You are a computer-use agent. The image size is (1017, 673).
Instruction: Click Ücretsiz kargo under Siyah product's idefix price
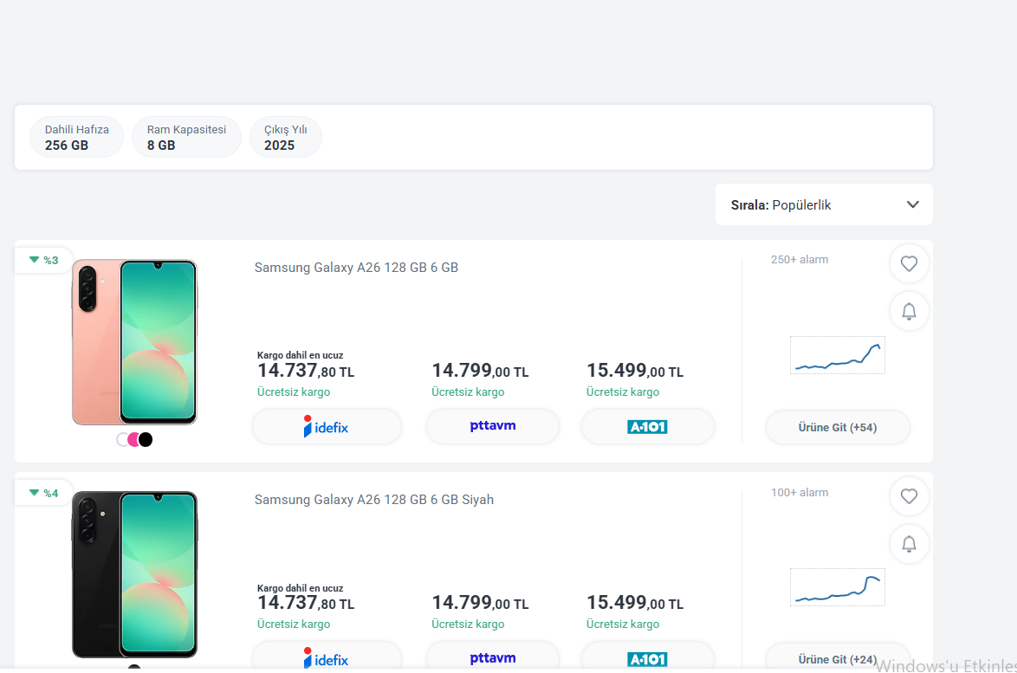pos(293,624)
